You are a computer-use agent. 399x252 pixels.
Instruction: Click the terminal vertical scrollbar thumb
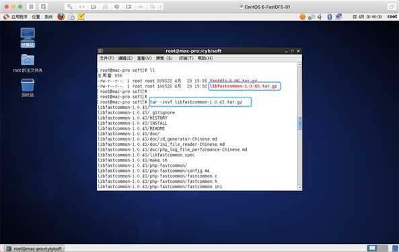tap(299, 124)
